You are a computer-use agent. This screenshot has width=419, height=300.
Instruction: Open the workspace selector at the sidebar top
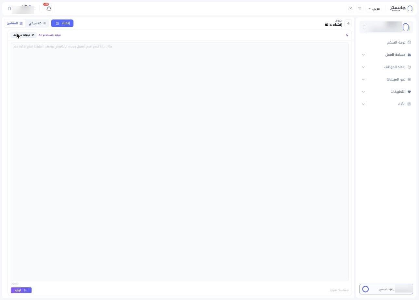(x=386, y=27)
